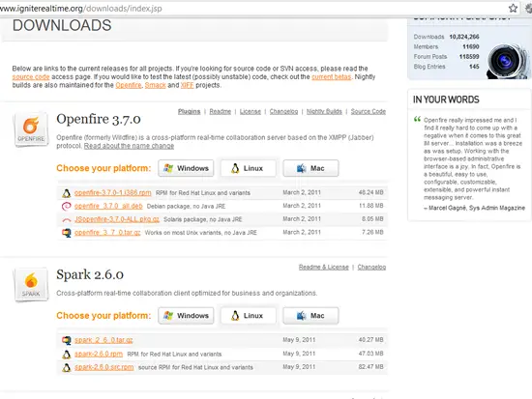This screenshot has width=532, height=399.
Task: Download spark-2.6.0.src.rpm
Action: point(103,367)
